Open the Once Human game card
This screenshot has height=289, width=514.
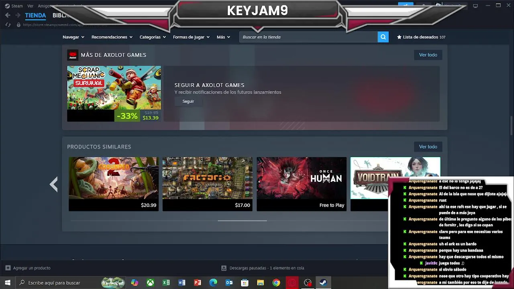(x=302, y=184)
